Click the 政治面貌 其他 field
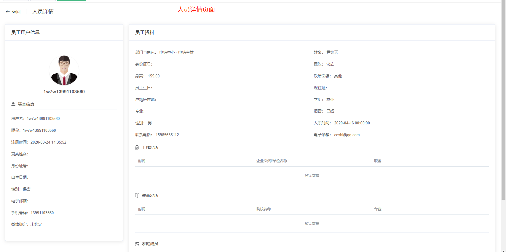The width and height of the screenshot is (506, 252). coord(328,76)
